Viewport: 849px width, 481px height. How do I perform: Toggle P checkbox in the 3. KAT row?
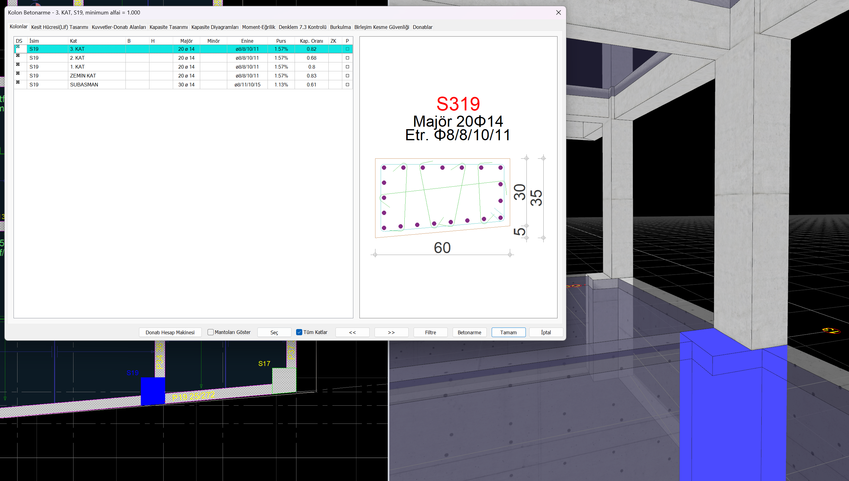click(x=347, y=49)
